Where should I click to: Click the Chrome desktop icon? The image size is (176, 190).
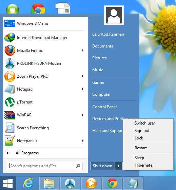(38, 8)
